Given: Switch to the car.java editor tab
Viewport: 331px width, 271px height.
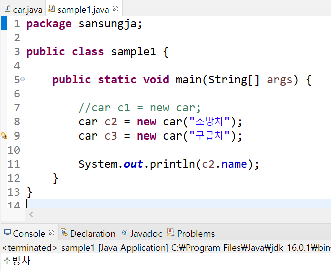Looking at the screenshot, I should point(23,9).
